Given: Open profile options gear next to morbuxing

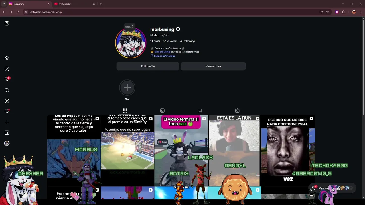Looking at the screenshot, I should 178,29.
